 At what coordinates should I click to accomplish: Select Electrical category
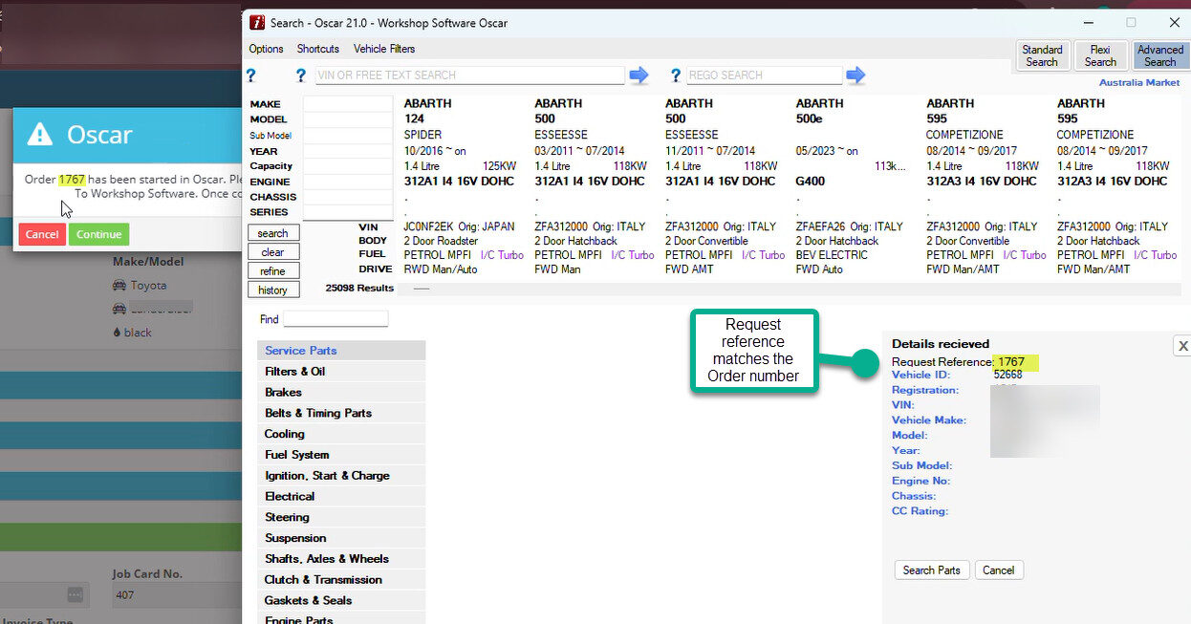pyautogui.click(x=341, y=497)
